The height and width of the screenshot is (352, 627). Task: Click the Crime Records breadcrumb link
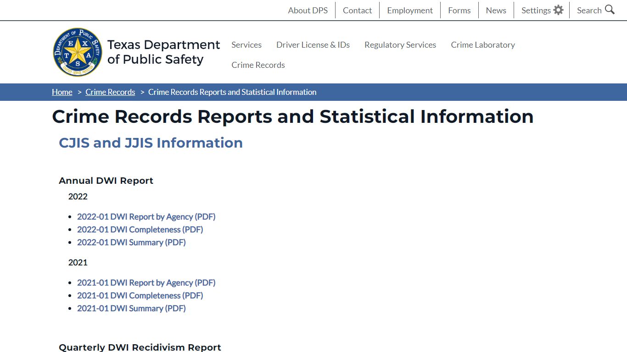(x=110, y=92)
